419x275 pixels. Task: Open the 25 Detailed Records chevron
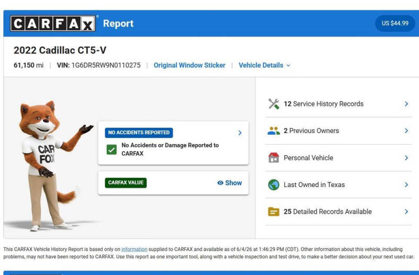pos(406,212)
